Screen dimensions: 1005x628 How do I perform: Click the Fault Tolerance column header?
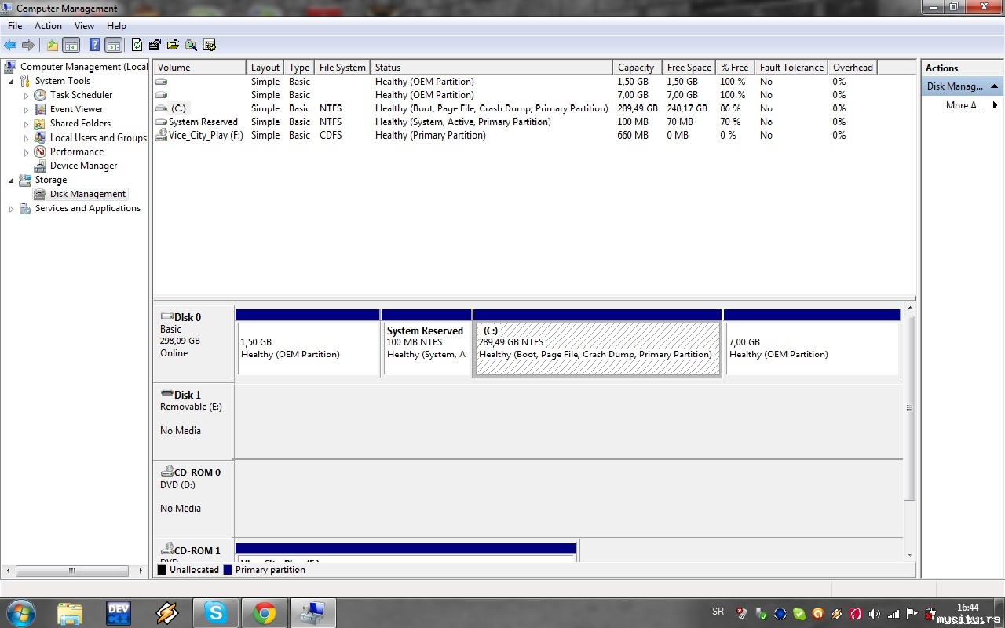[x=791, y=68]
